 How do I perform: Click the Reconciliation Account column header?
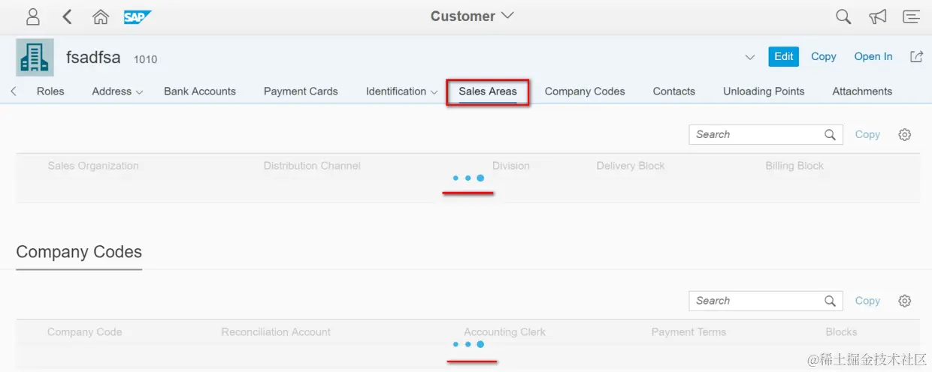point(276,332)
